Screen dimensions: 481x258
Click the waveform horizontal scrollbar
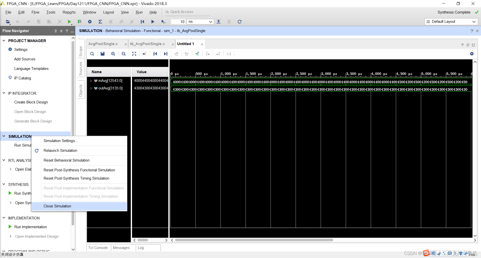tap(254, 240)
